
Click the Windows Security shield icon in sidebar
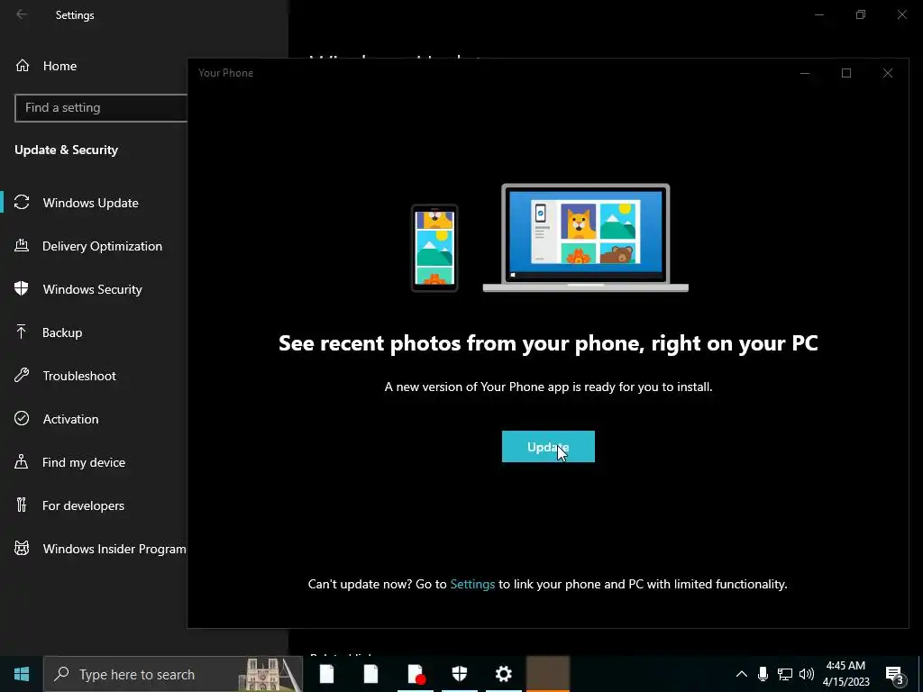(x=22, y=288)
